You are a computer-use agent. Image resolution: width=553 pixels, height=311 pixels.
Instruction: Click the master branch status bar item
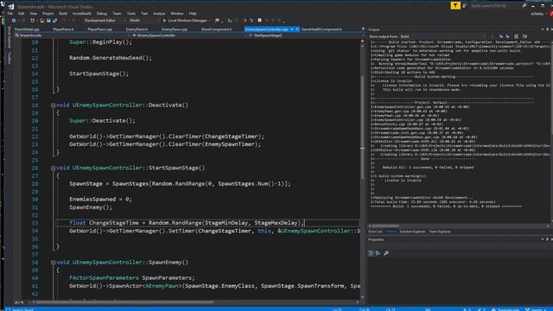[x=536, y=309]
